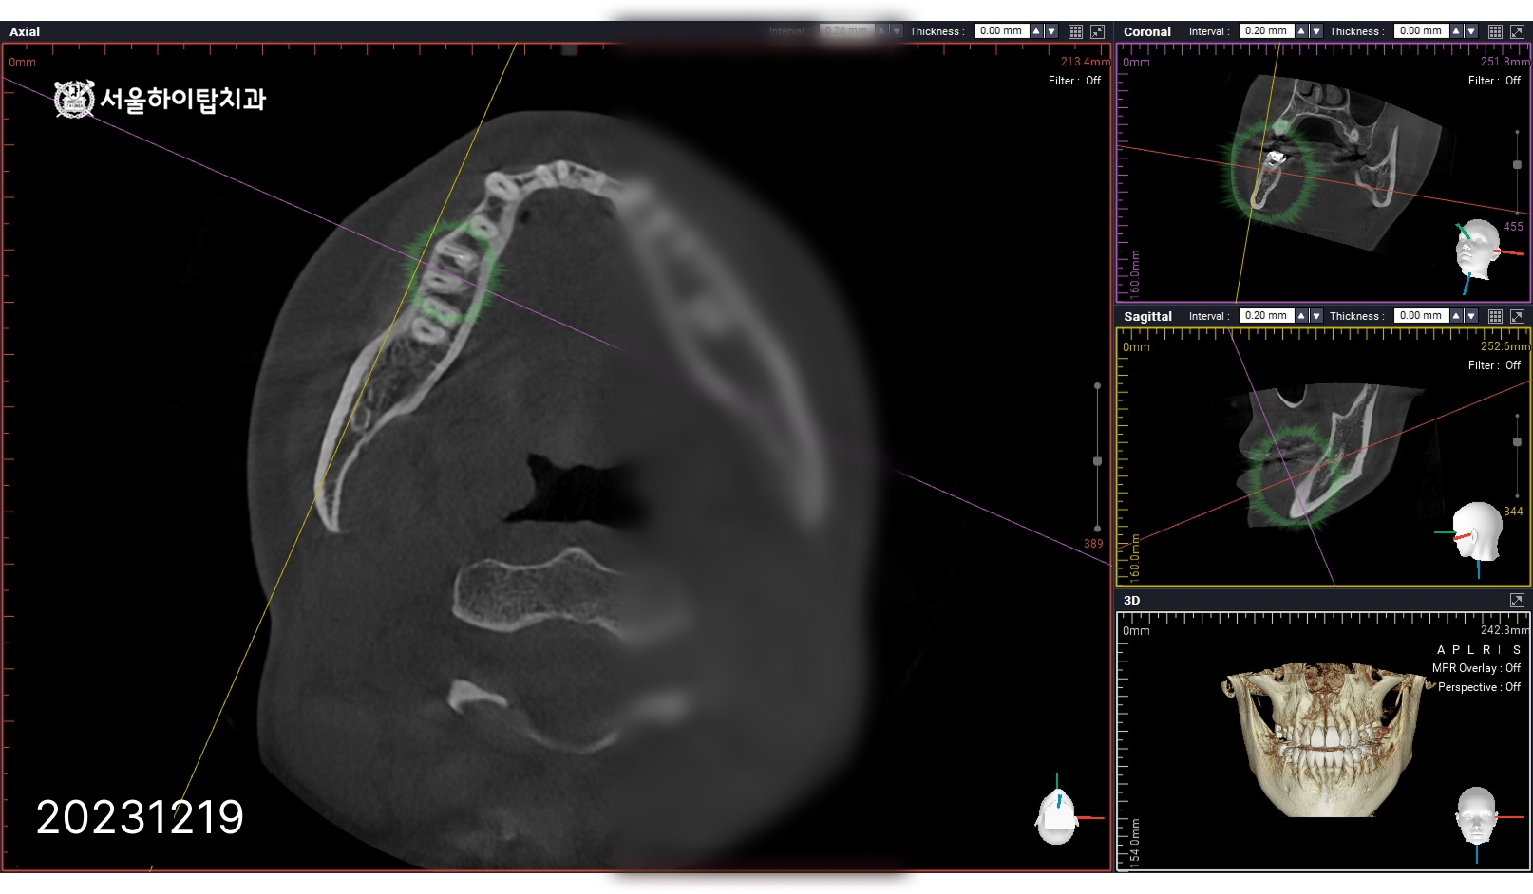Open the Axial view layout grid icon
Screen dimensions: 1533x894
[1075, 31]
